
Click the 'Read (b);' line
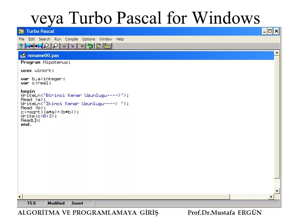pyautogui.click(x=33, y=108)
